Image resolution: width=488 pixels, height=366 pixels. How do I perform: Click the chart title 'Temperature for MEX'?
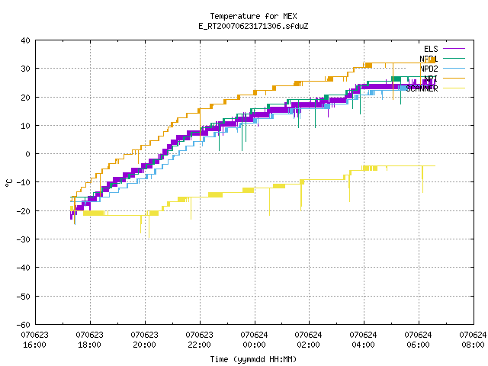[x=253, y=16]
